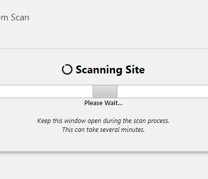This screenshot has height=179, width=208.
Task: Click the Please Wait... status text
Action: (x=104, y=103)
